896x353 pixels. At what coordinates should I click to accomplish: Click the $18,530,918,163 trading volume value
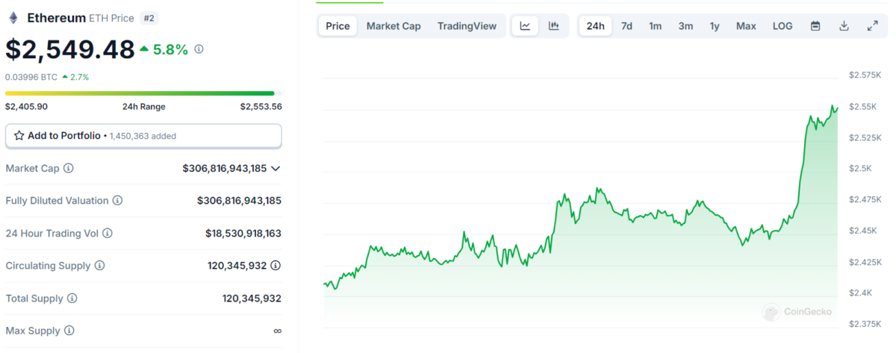[243, 234]
